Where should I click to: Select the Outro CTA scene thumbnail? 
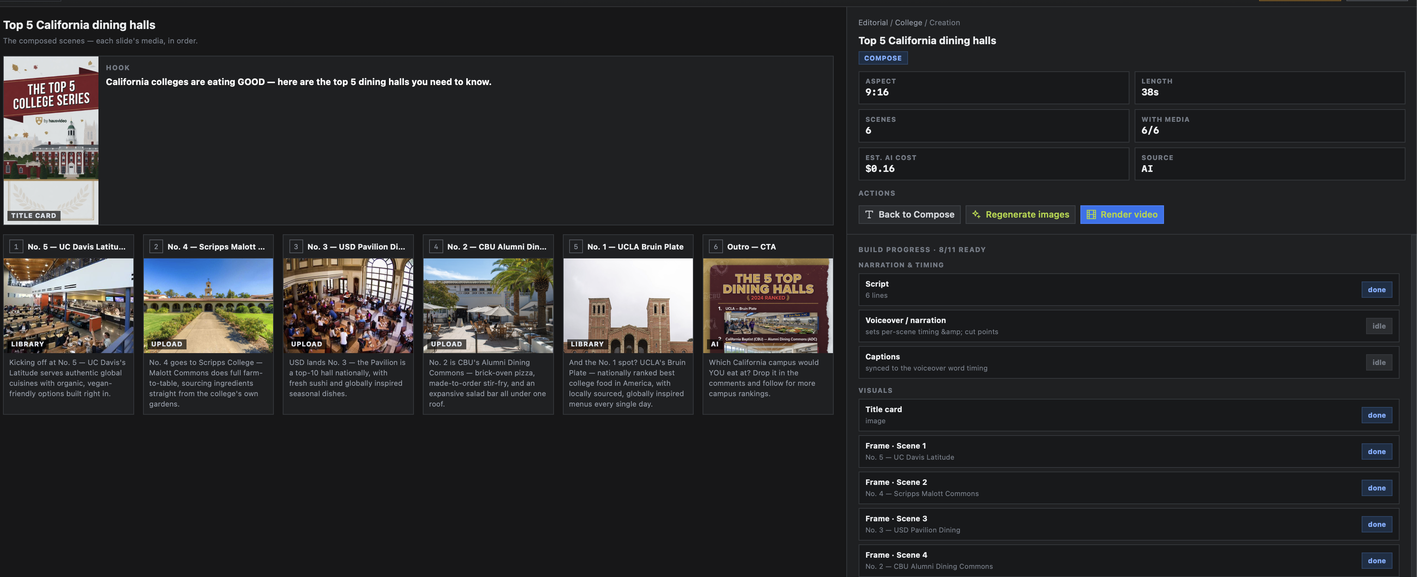767,306
